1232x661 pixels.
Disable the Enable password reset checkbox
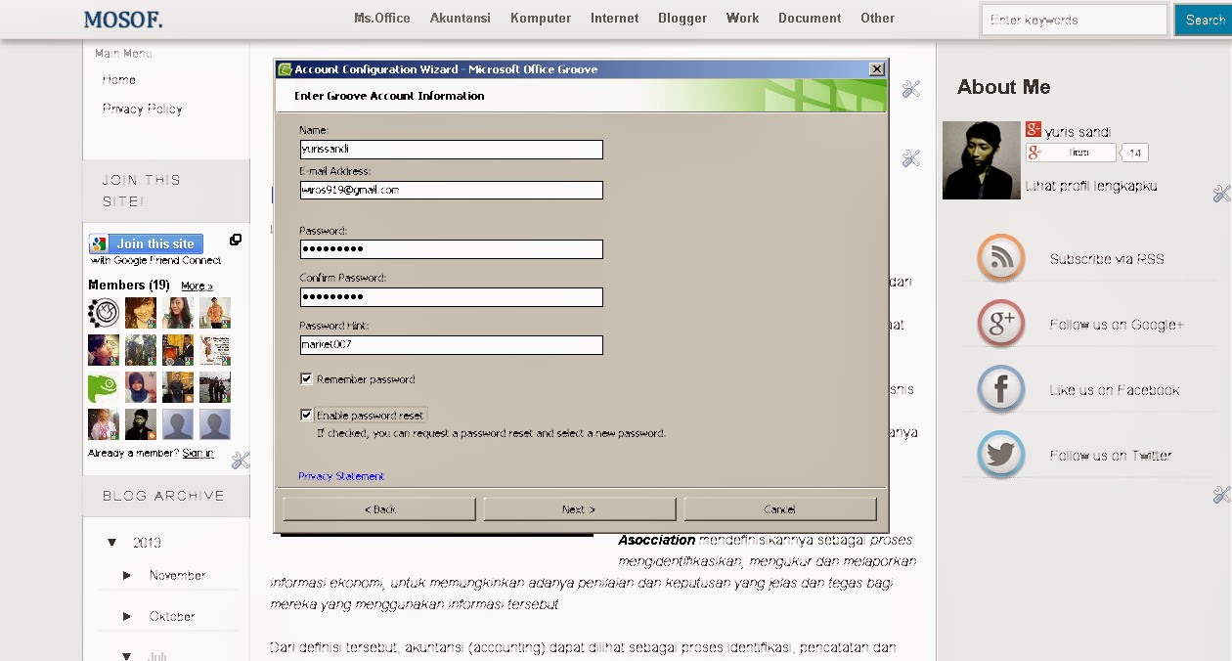[x=306, y=413]
